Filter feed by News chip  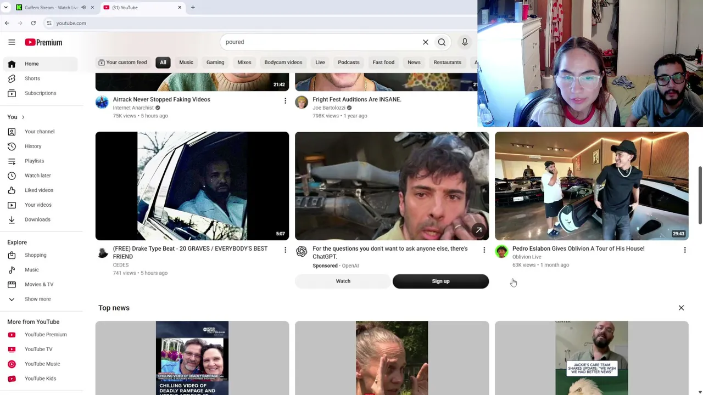click(414, 63)
